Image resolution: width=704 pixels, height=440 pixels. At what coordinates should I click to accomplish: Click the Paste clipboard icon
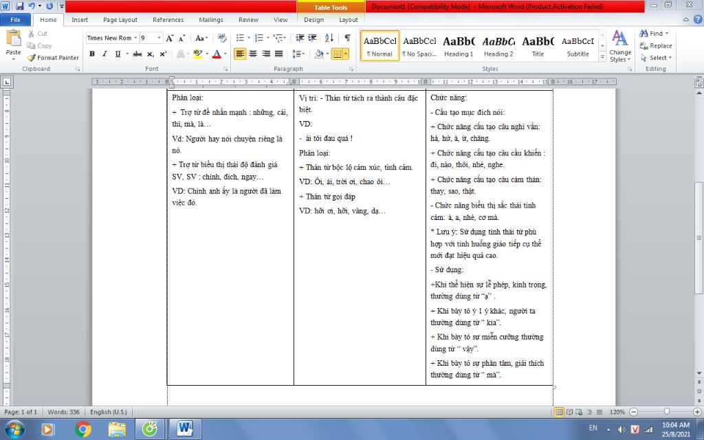[14, 38]
